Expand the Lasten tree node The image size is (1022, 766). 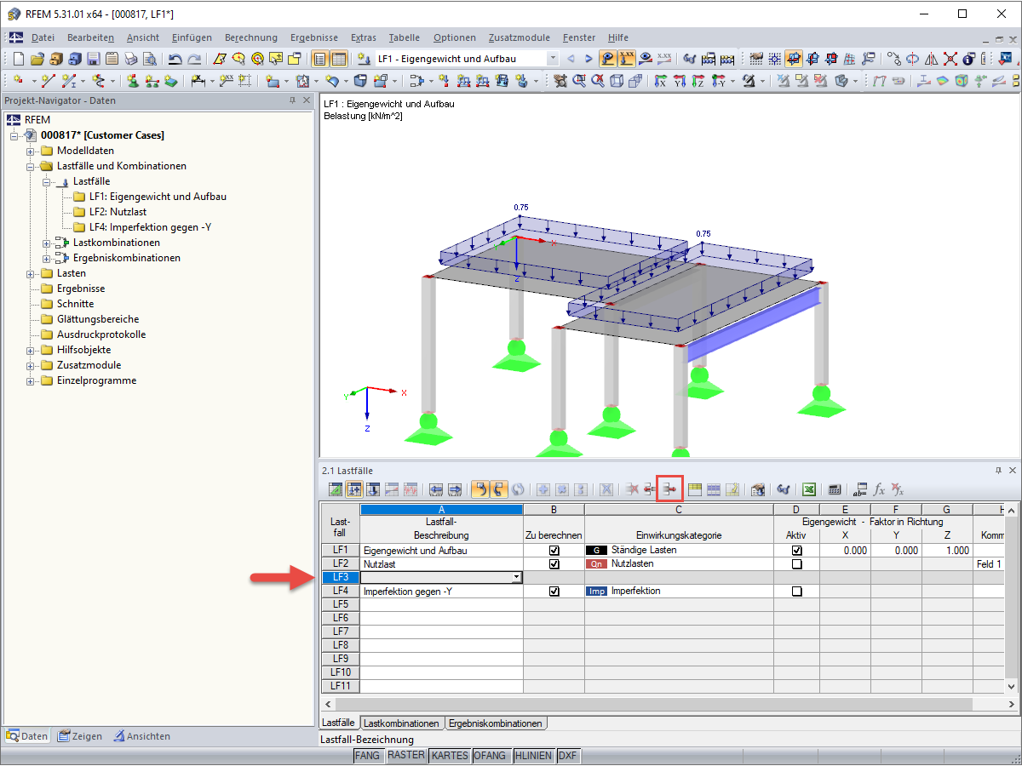click(31, 273)
